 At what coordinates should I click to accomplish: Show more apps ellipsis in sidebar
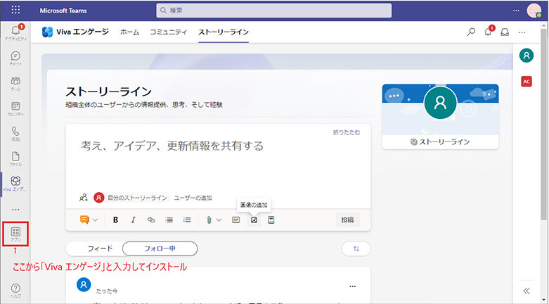point(15,210)
